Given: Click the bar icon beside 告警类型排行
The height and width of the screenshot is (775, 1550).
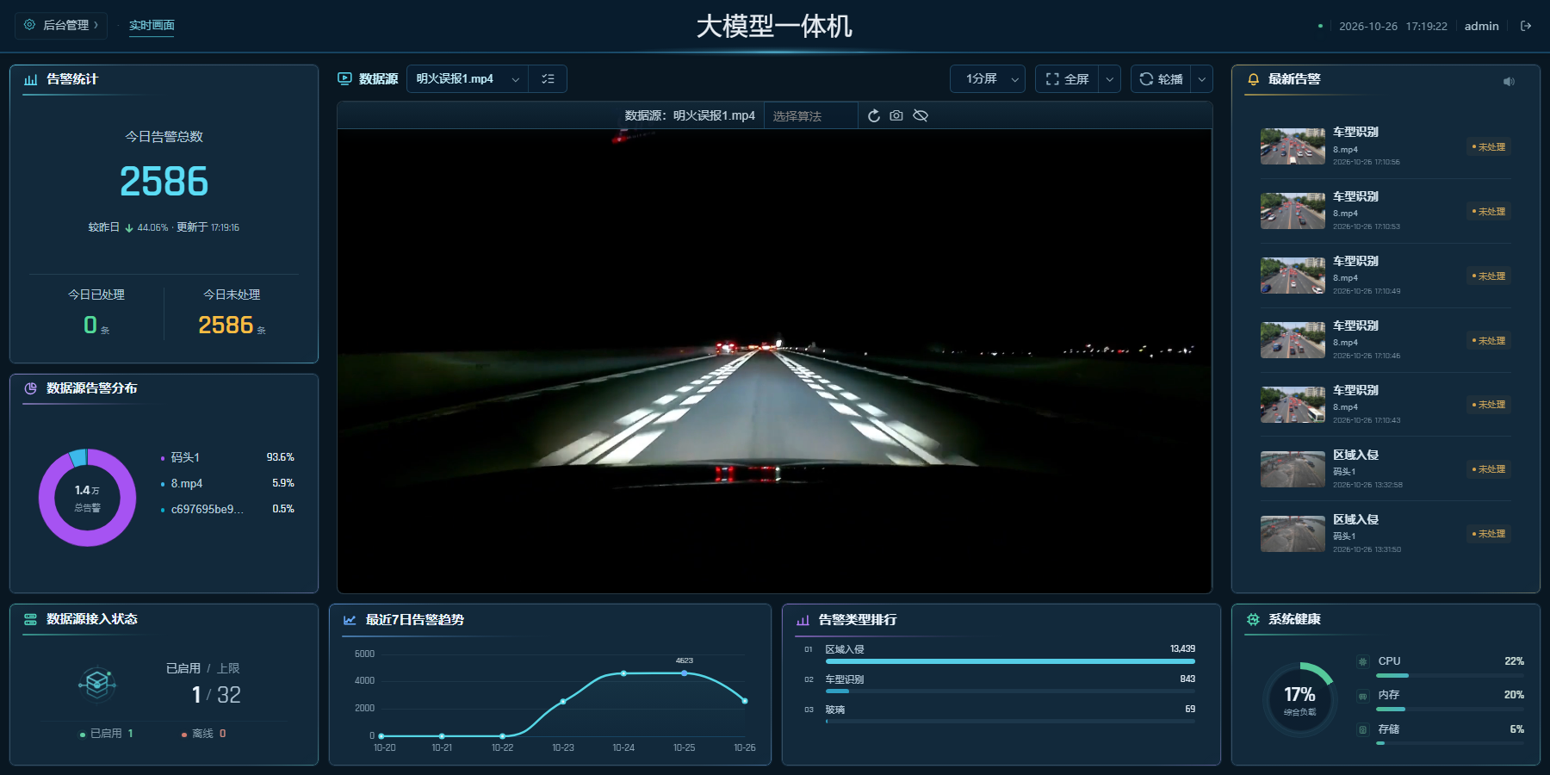Looking at the screenshot, I should click(803, 620).
